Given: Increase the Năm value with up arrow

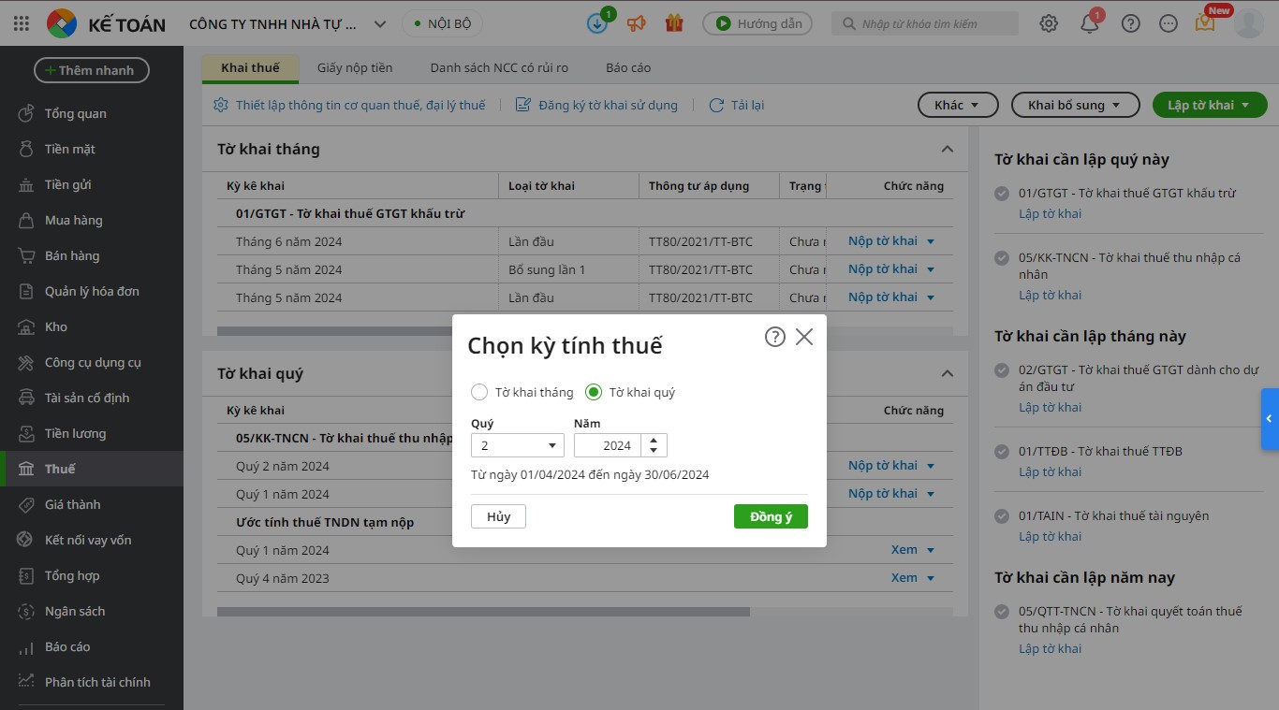Looking at the screenshot, I should pyautogui.click(x=654, y=440).
